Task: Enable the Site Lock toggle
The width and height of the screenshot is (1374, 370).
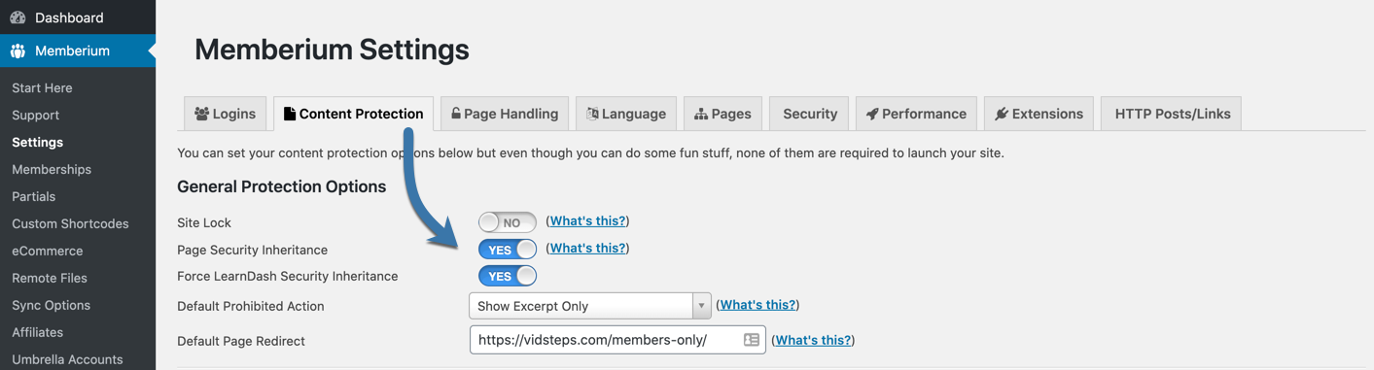Action: tap(508, 222)
